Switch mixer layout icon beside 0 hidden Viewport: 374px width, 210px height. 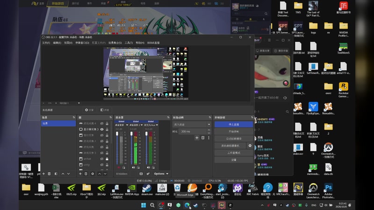pyautogui.click(x=141, y=174)
